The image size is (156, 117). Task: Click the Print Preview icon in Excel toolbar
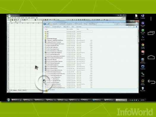click(x=17, y=20)
